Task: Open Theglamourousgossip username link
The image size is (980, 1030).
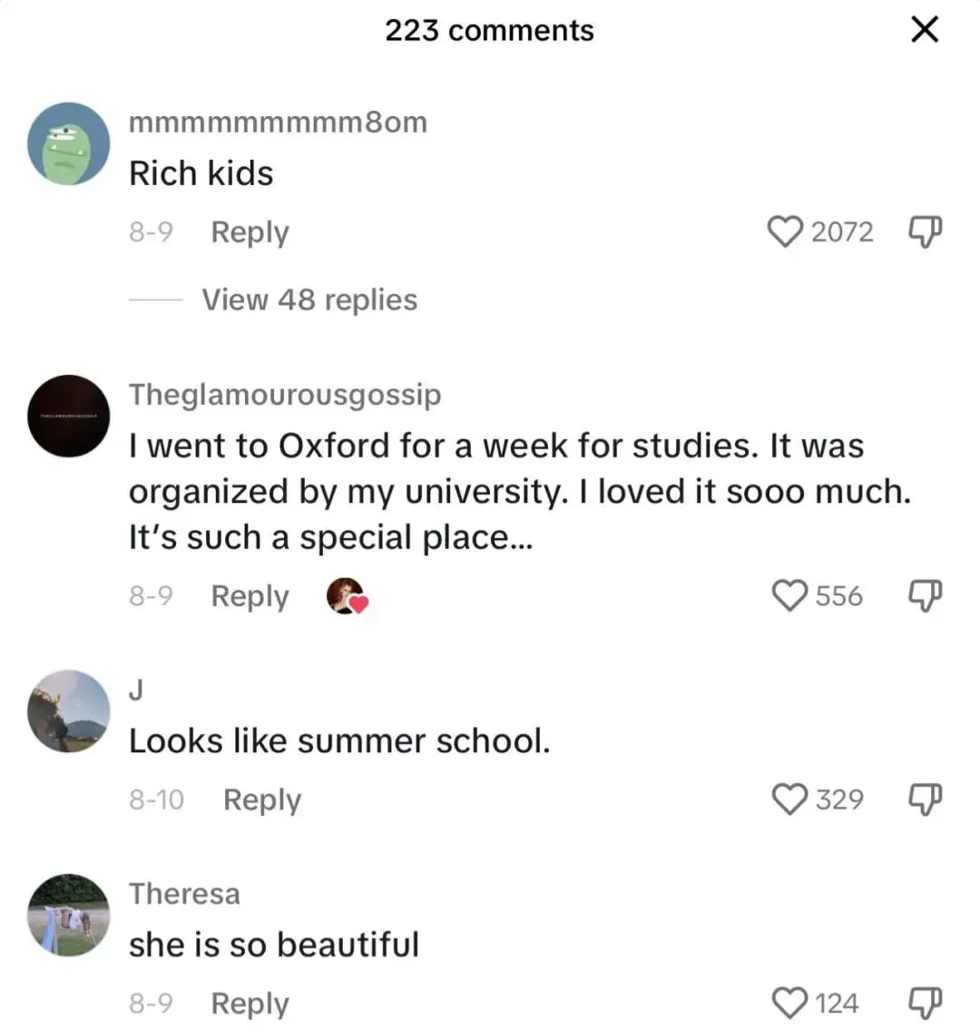Action: tap(285, 394)
